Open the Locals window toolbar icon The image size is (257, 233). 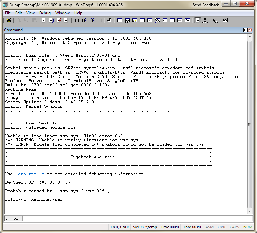coord(135,20)
